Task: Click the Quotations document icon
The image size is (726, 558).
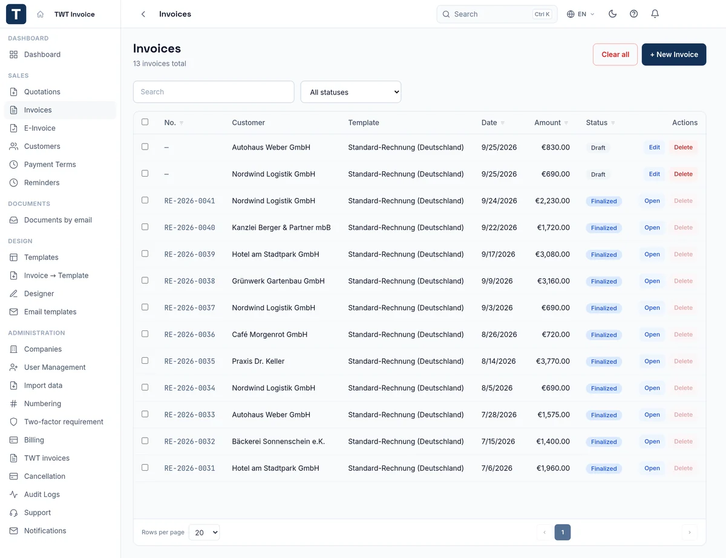Action: point(14,92)
